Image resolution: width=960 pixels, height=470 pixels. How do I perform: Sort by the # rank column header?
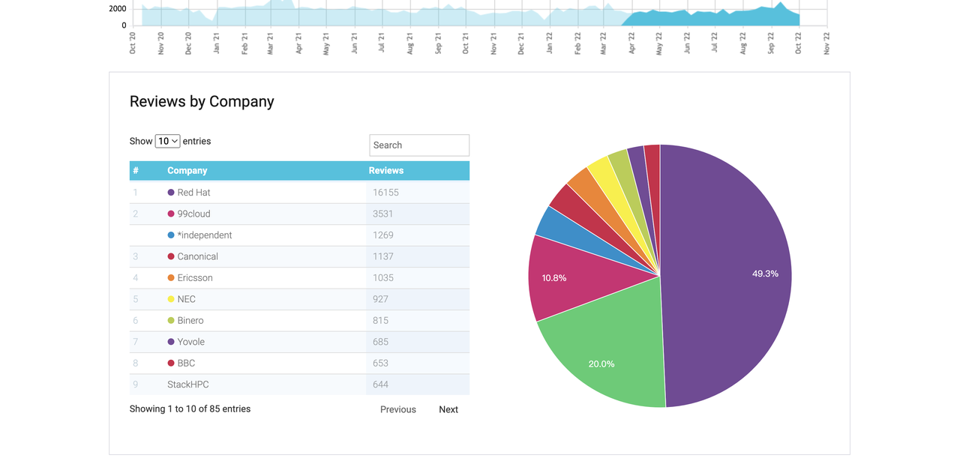pos(136,171)
